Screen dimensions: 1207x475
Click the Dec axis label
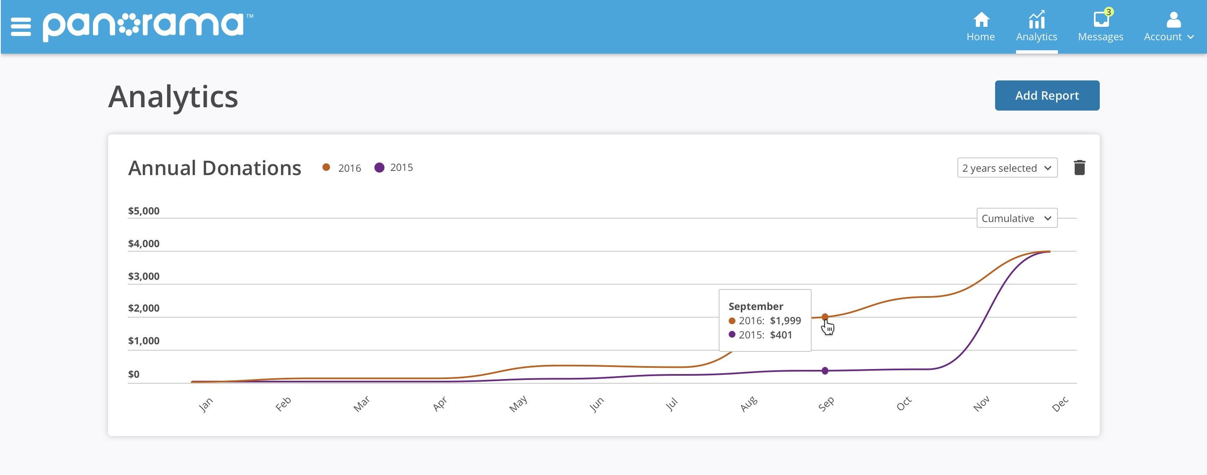point(1060,404)
